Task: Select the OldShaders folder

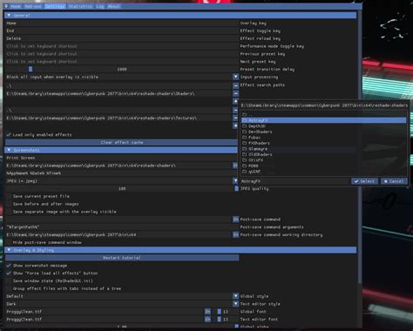Action: 323,154
